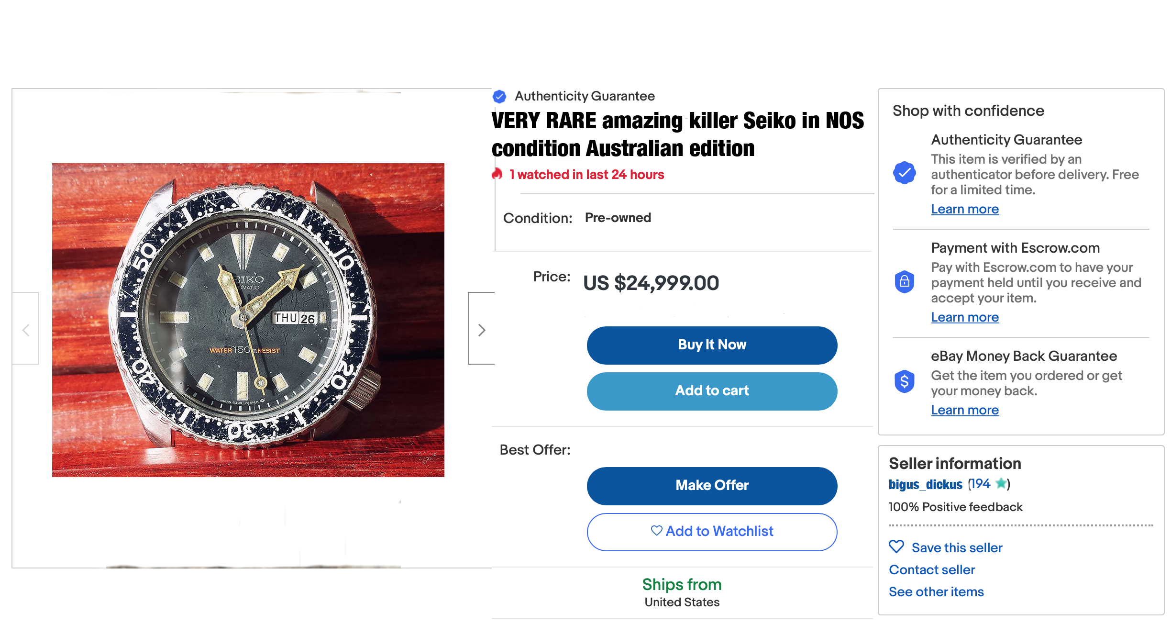
Task: Click the Authenticity Guarantee shield icon in sidebar
Action: (904, 173)
